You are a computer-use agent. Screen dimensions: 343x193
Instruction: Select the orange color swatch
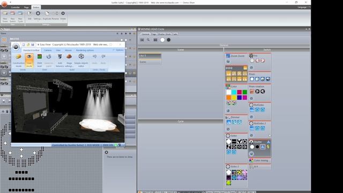(x=229, y=98)
